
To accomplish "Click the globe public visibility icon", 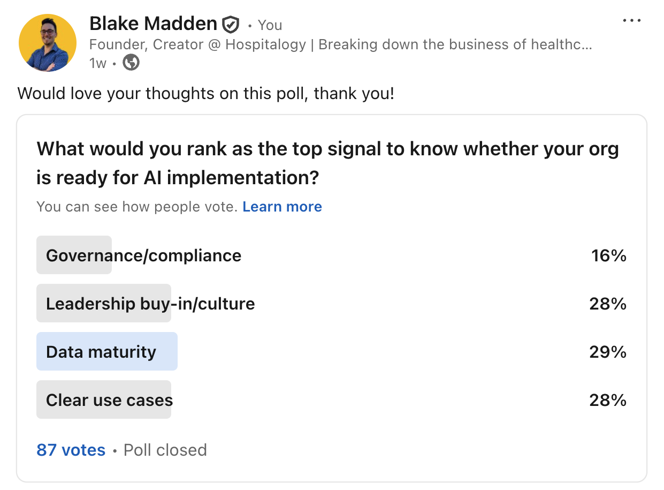I will point(131,63).
